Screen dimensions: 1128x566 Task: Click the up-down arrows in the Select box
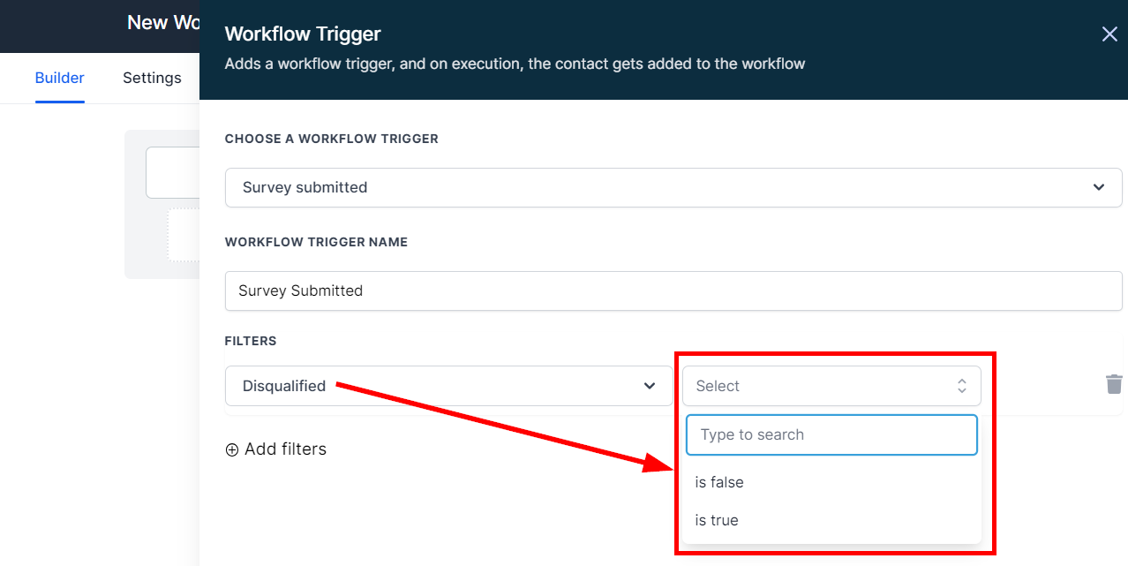(962, 386)
